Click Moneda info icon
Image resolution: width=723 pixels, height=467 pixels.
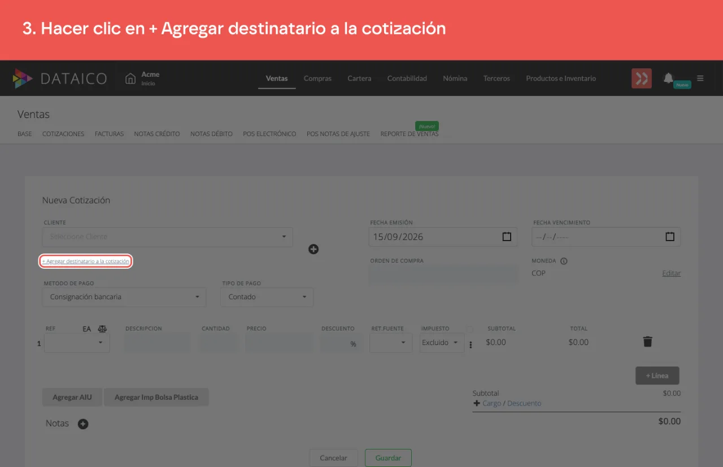(x=564, y=261)
